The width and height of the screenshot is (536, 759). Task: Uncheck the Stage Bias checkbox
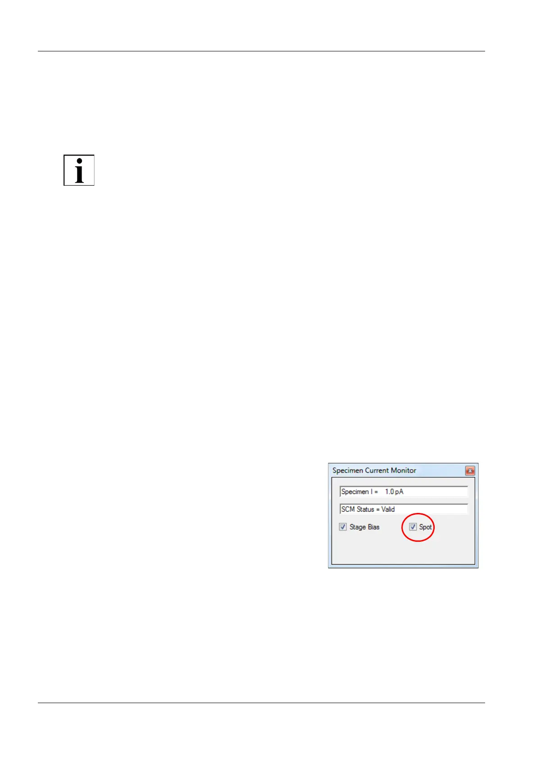pyautogui.click(x=343, y=527)
